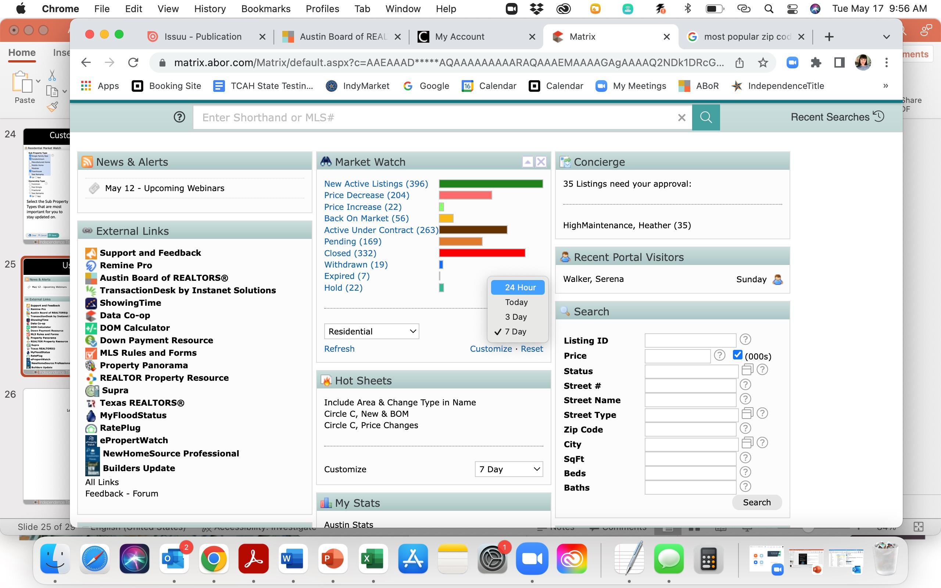Click the Zip Code input field
The height and width of the screenshot is (588, 941).
tap(690, 429)
